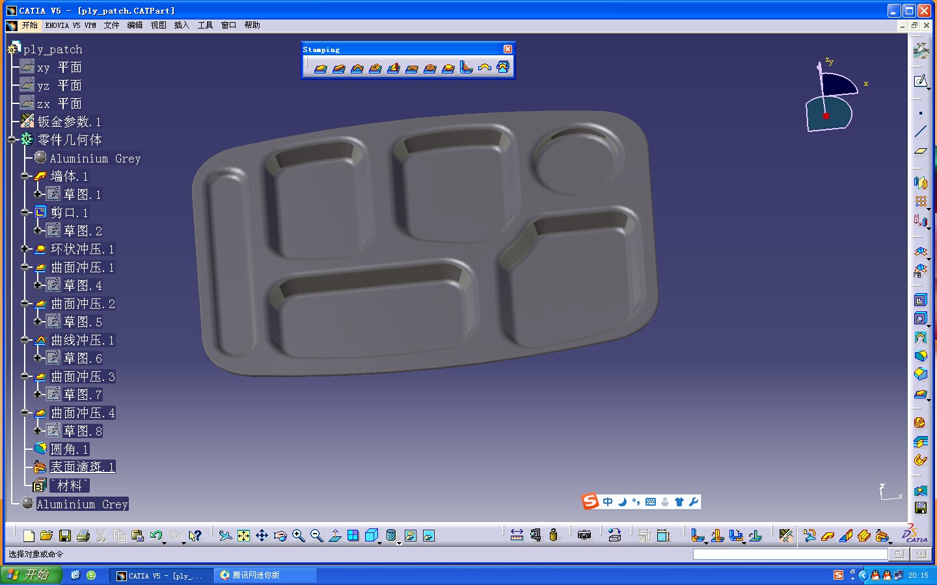This screenshot has width=937, height=585.
Task: Click the Zoom Out magnifier icon
Action: point(316,536)
